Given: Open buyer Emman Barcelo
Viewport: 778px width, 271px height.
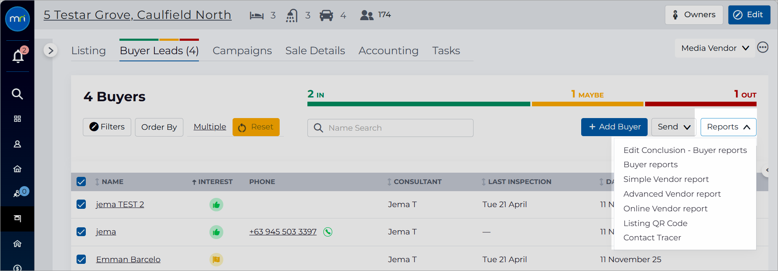Looking at the screenshot, I should click(128, 260).
